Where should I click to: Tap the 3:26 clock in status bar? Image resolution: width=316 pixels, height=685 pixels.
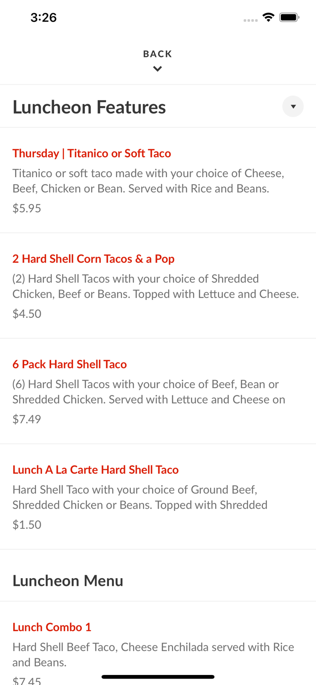43,17
